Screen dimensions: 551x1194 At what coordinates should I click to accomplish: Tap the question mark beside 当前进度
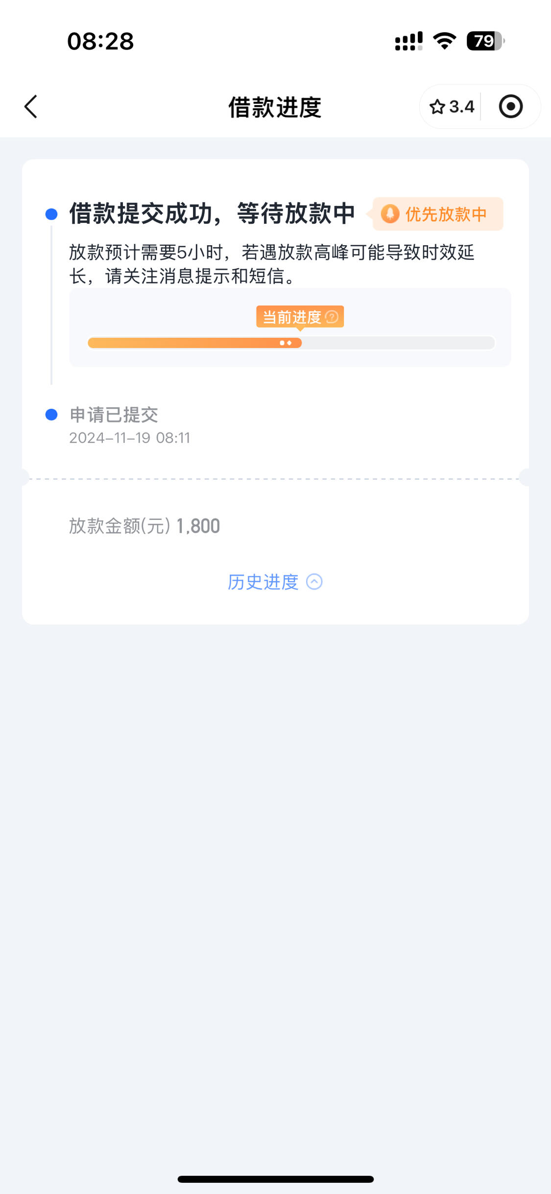[332, 317]
